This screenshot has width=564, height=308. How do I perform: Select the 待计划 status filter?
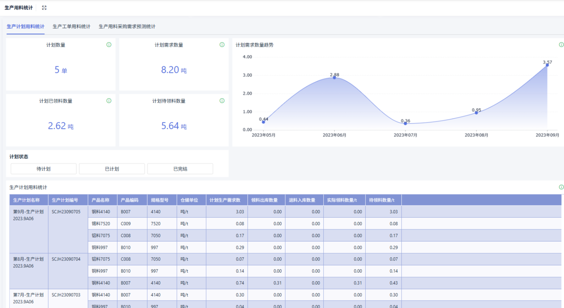[x=43, y=169]
